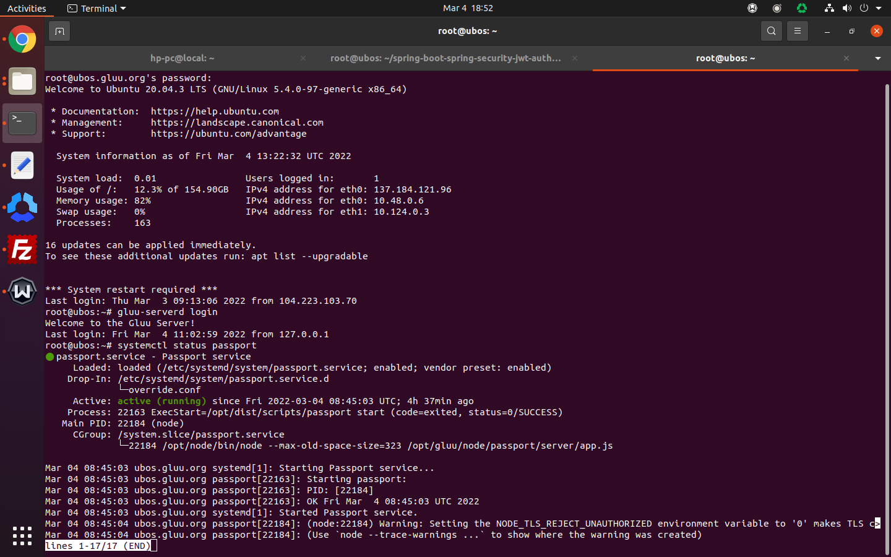Click the volume speaker icon

pos(847,8)
